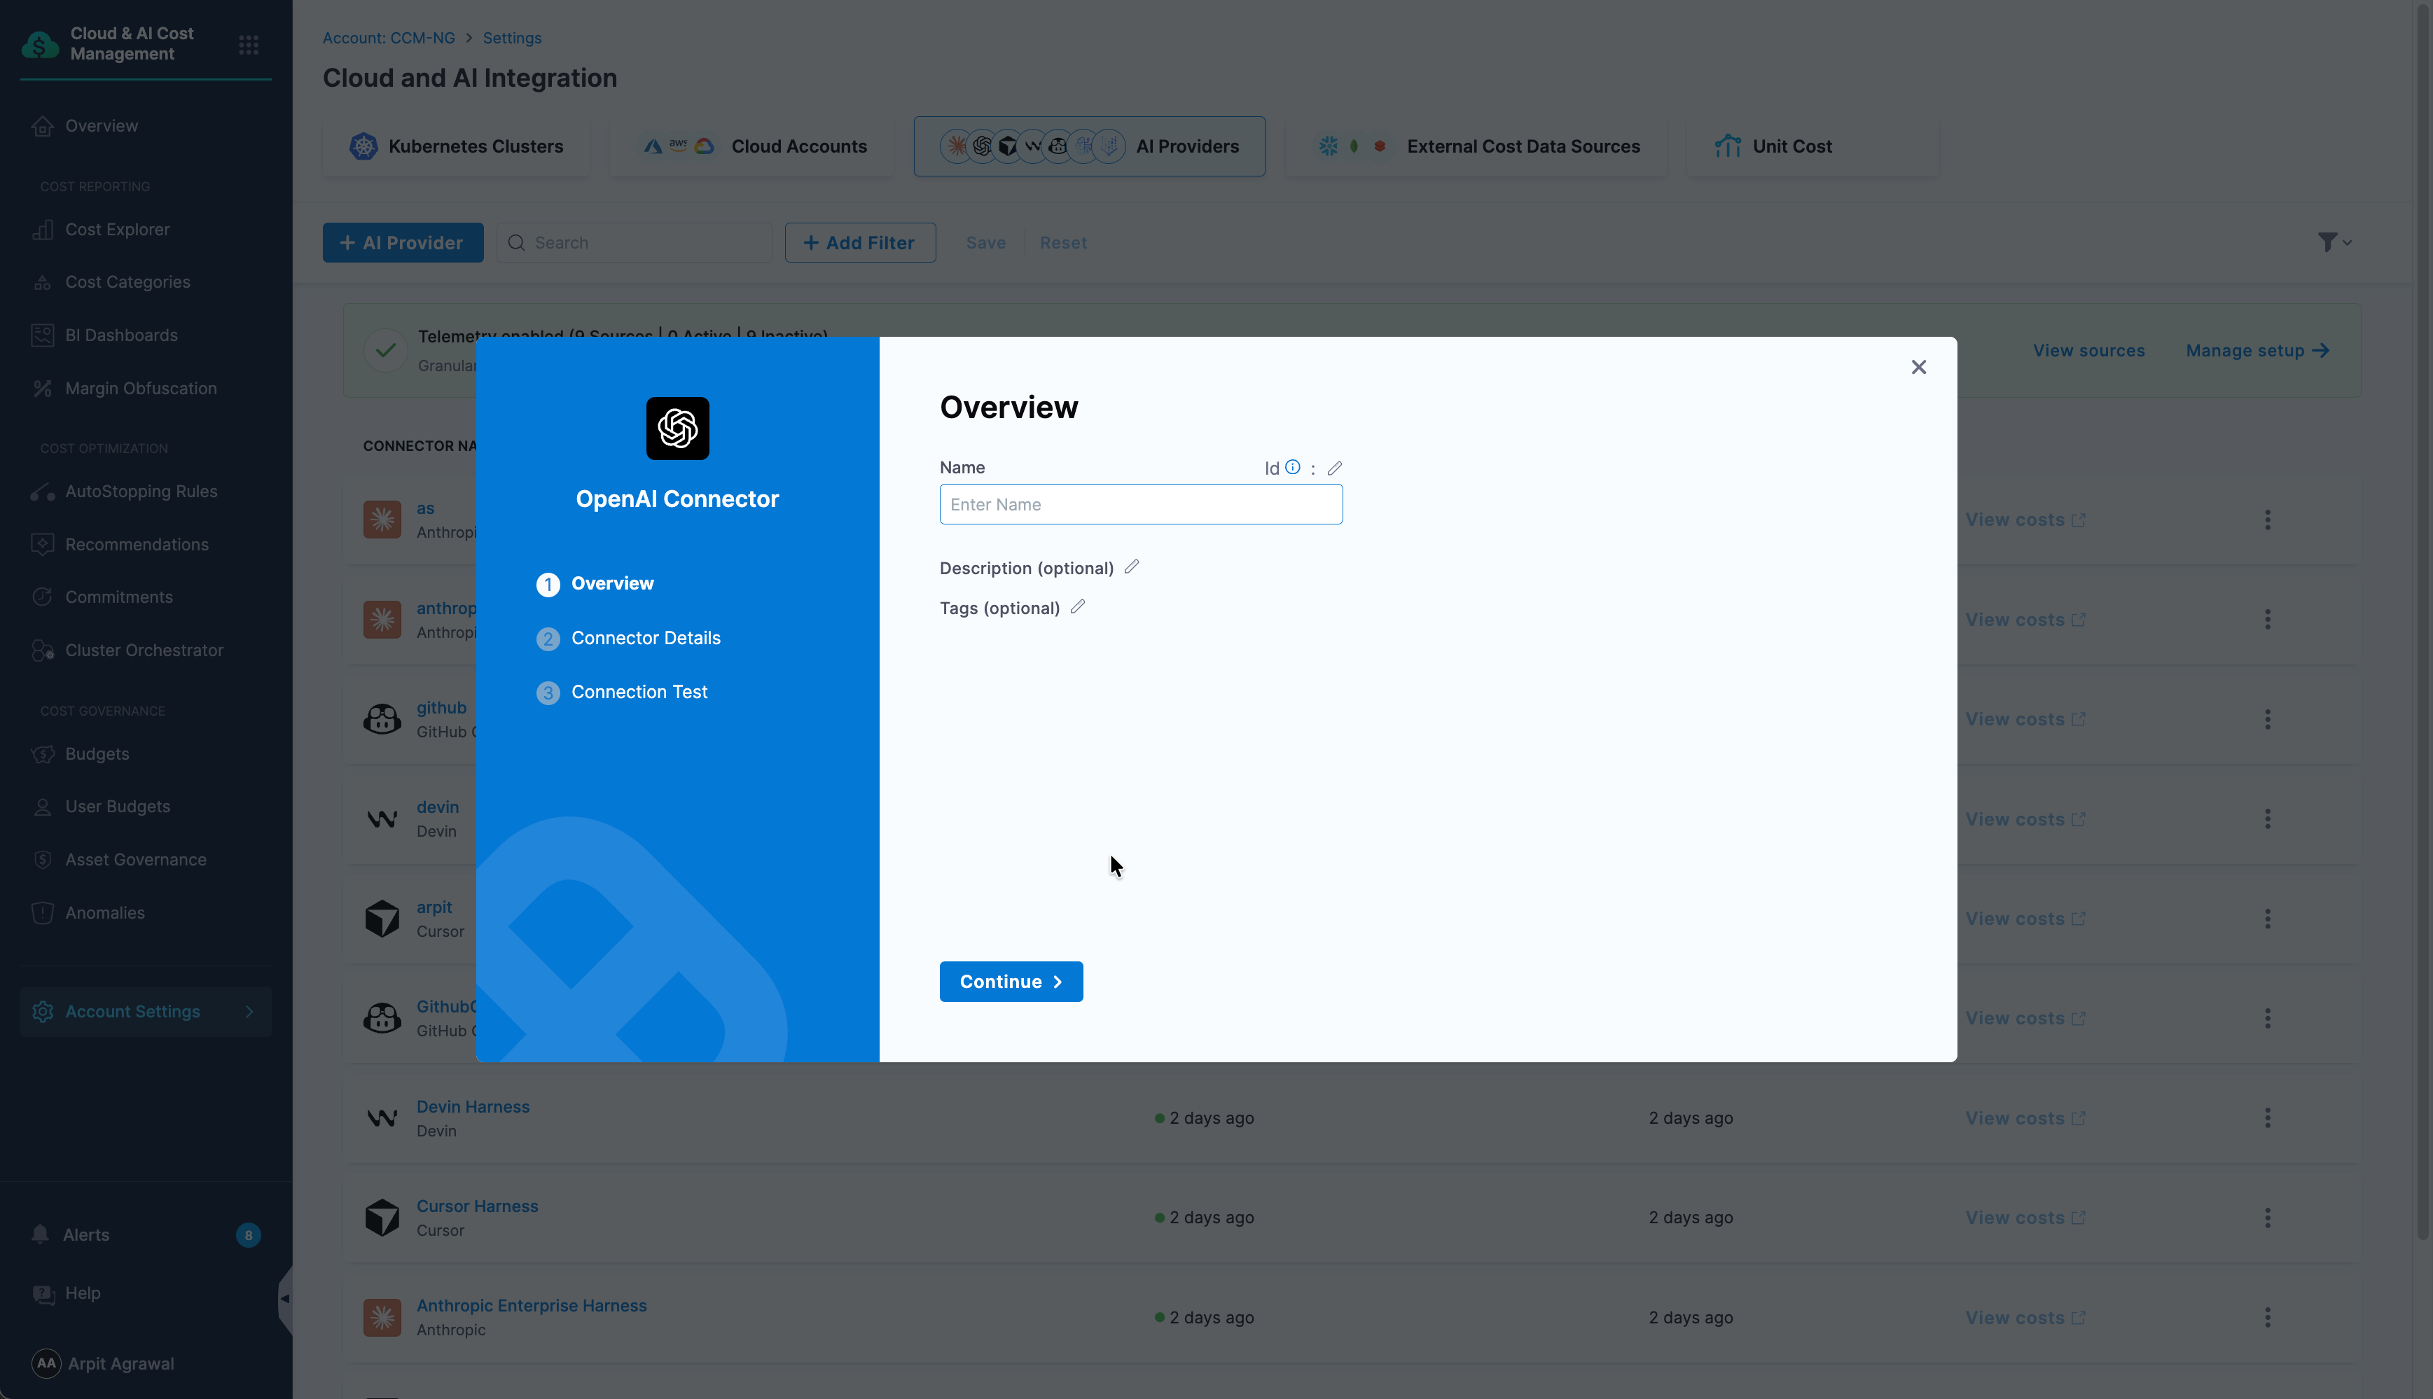2433x1399 pixels.
Task: Click the Cursor Harness cube icon
Action: coord(382,1218)
